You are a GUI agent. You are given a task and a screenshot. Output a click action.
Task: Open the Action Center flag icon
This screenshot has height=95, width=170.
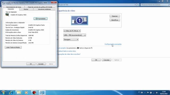point(148,93)
